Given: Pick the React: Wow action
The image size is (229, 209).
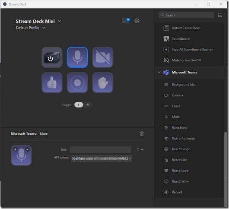Looking at the screenshot, I should click(189, 181).
